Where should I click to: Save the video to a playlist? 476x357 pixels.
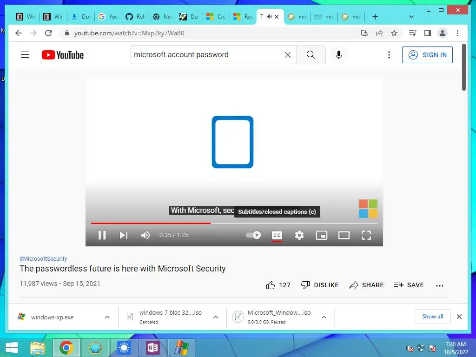pyautogui.click(x=409, y=285)
